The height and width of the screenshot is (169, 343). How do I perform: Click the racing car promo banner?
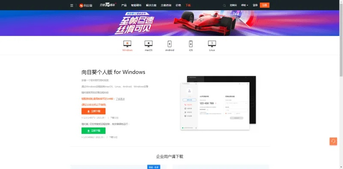click(x=169, y=23)
